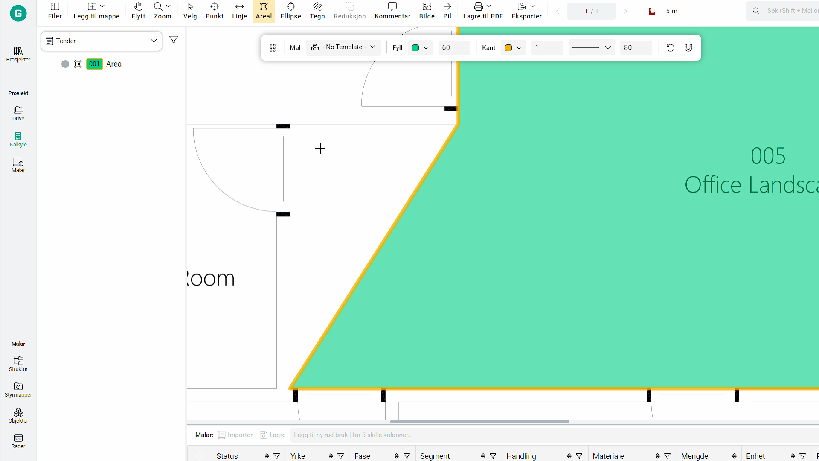Screen dimensions: 819x461
Task: Open Kalkyle in the sidebar
Action: [x=18, y=140]
